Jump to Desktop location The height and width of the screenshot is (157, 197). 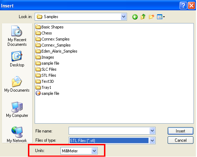tap(17, 59)
